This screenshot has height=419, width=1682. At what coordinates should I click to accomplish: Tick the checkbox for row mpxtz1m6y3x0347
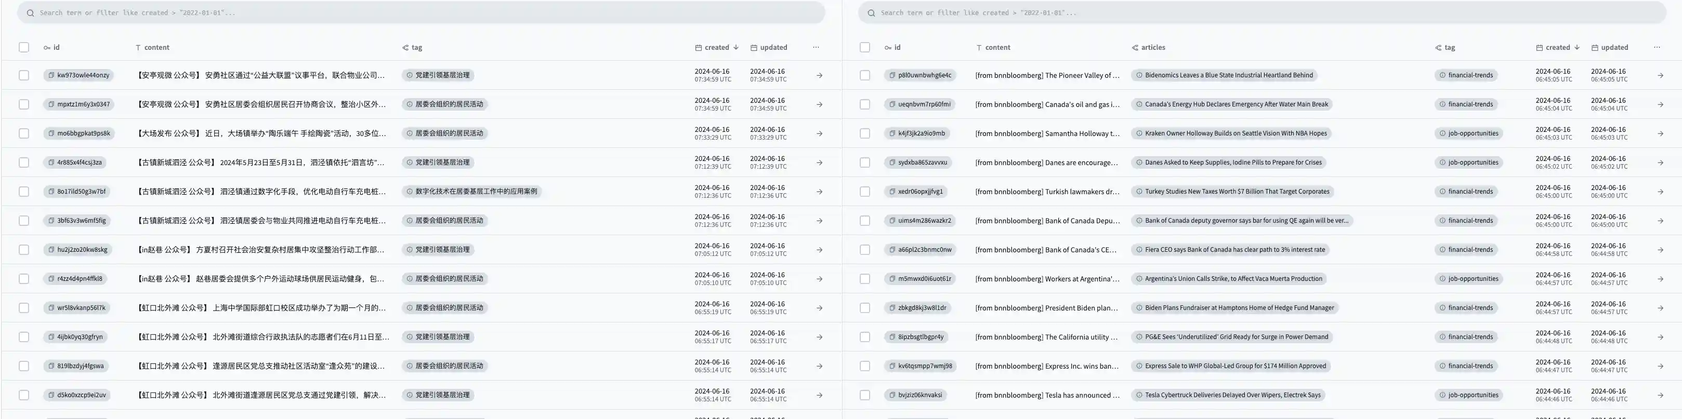point(24,104)
